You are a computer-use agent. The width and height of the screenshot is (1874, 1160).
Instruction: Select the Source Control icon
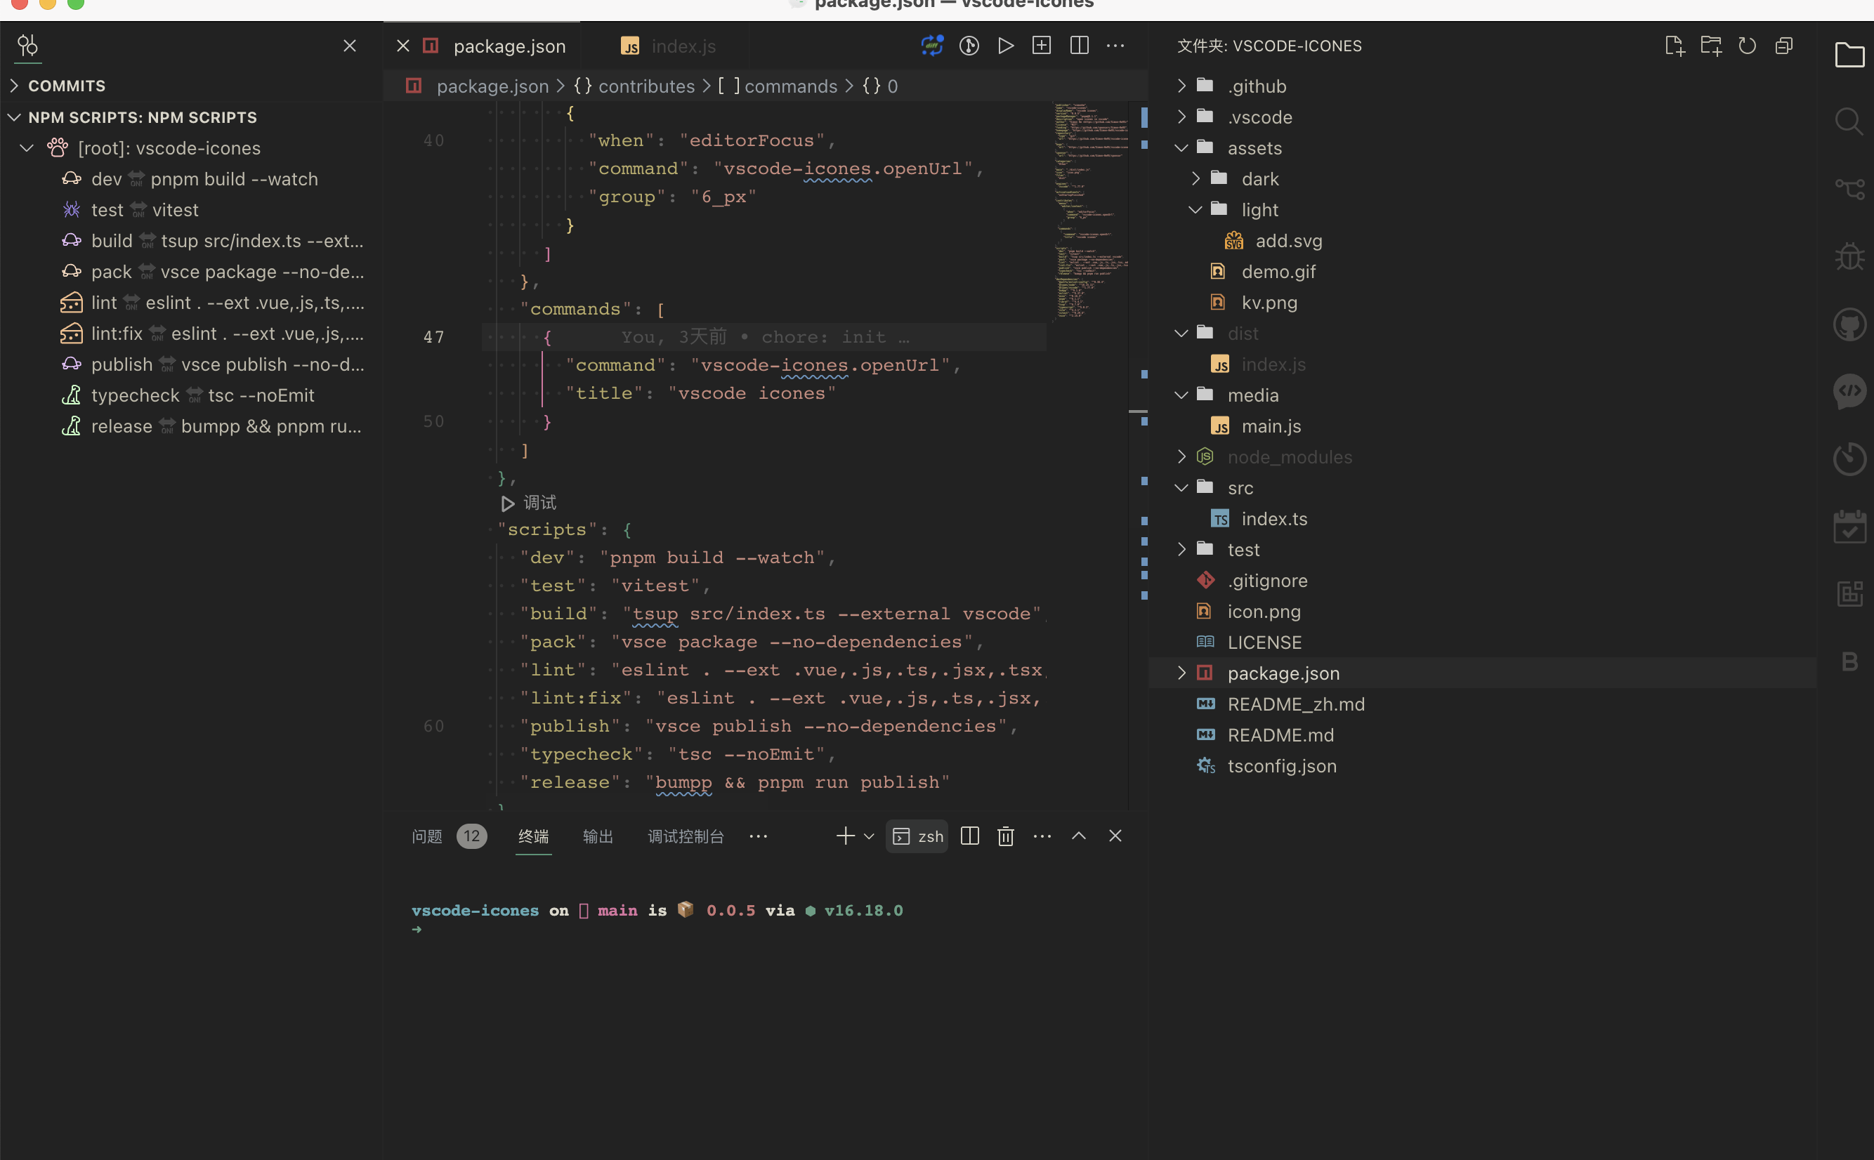(1849, 189)
